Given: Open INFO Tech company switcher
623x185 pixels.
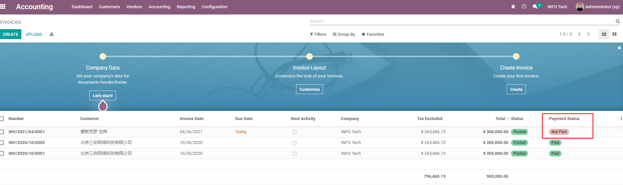Looking at the screenshot, I should pos(557,7).
